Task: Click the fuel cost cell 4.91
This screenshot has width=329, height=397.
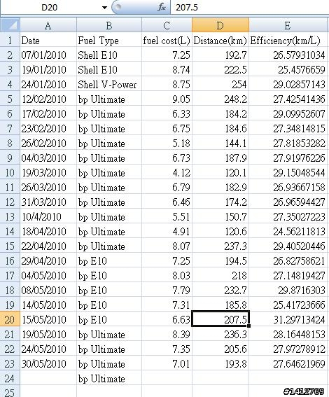Action: tap(167, 231)
